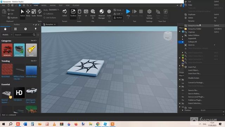Open the Color dropdown arrow
225x127 pixels.
point(109,18)
